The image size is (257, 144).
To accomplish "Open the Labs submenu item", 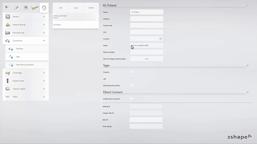I will tap(27, 57).
